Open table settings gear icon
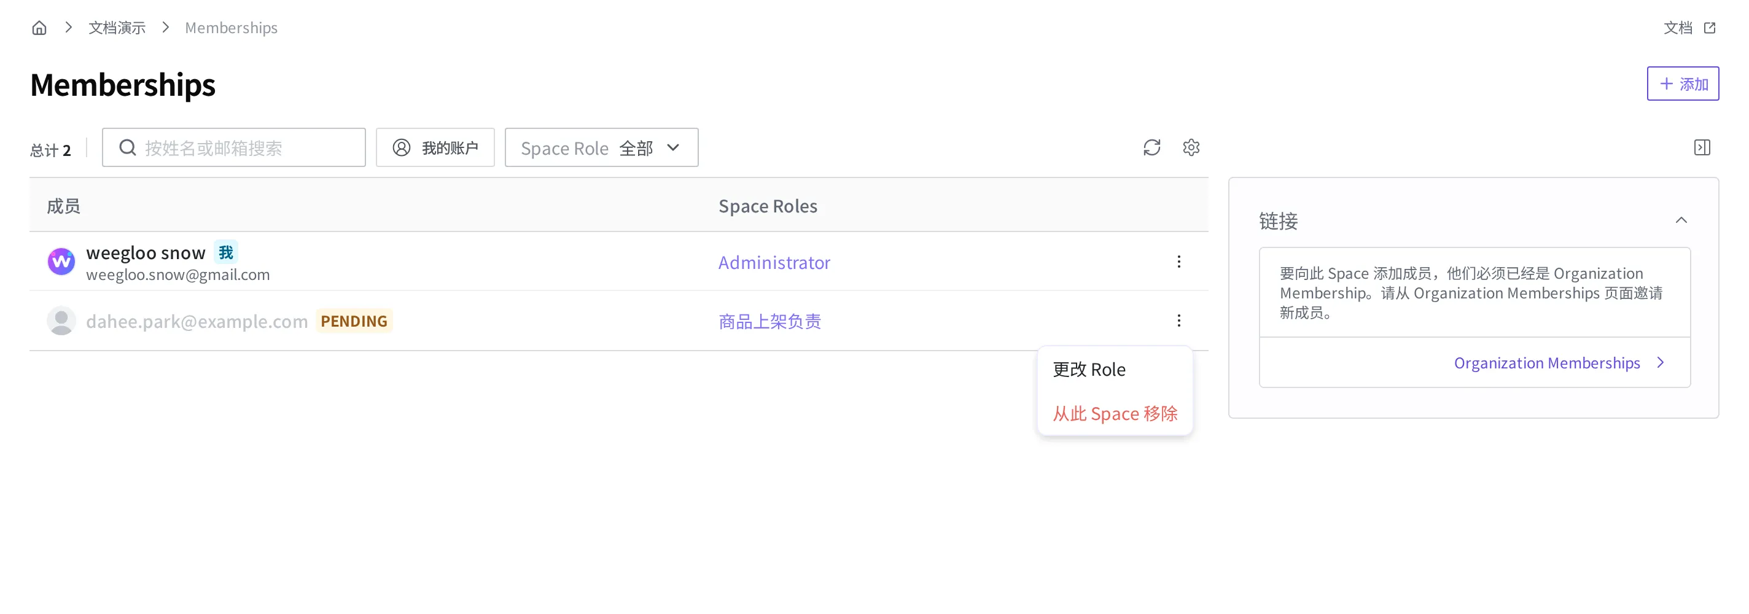Screen dimensions: 1749x614 coord(1191,147)
